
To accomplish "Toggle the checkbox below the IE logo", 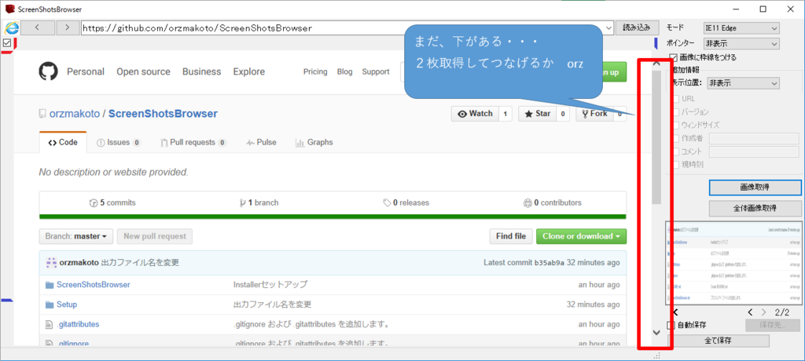I will point(8,42).
